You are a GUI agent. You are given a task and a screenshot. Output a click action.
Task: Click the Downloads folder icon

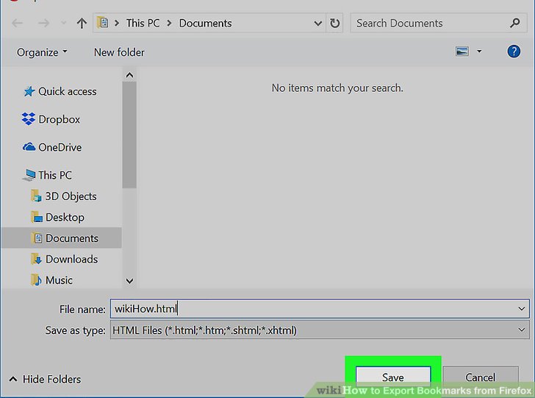(37, 259)
